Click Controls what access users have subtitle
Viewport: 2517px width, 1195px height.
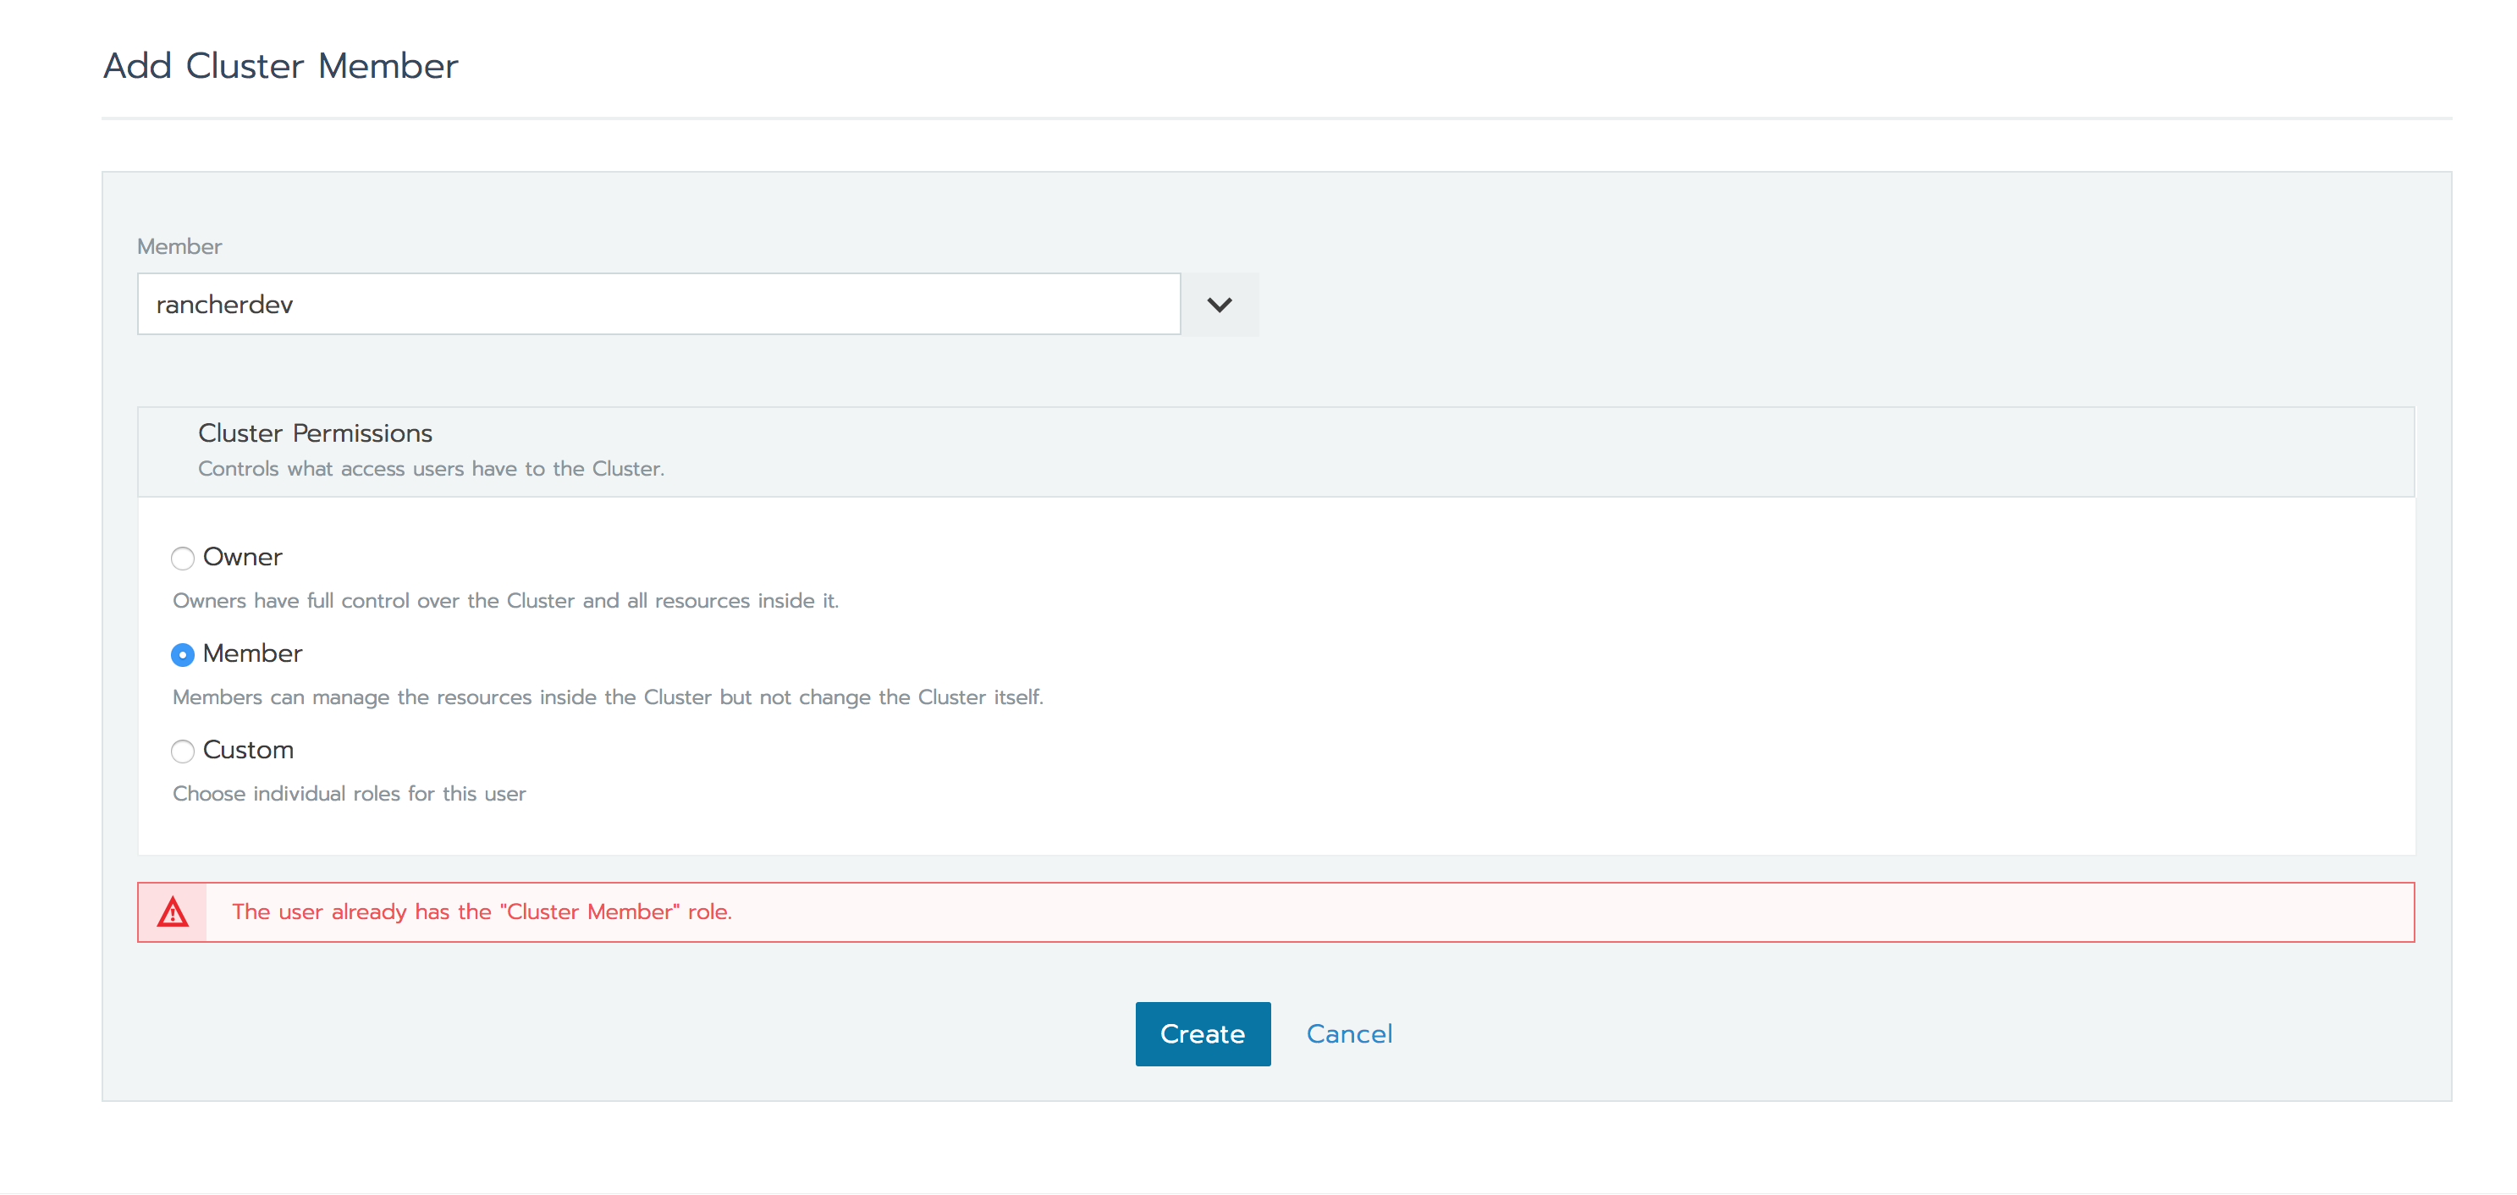431,469
